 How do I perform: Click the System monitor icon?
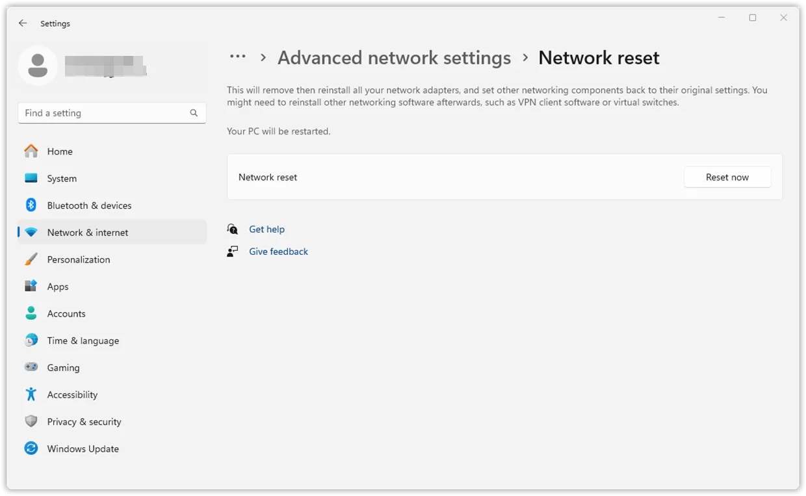(x=31, y=178)
